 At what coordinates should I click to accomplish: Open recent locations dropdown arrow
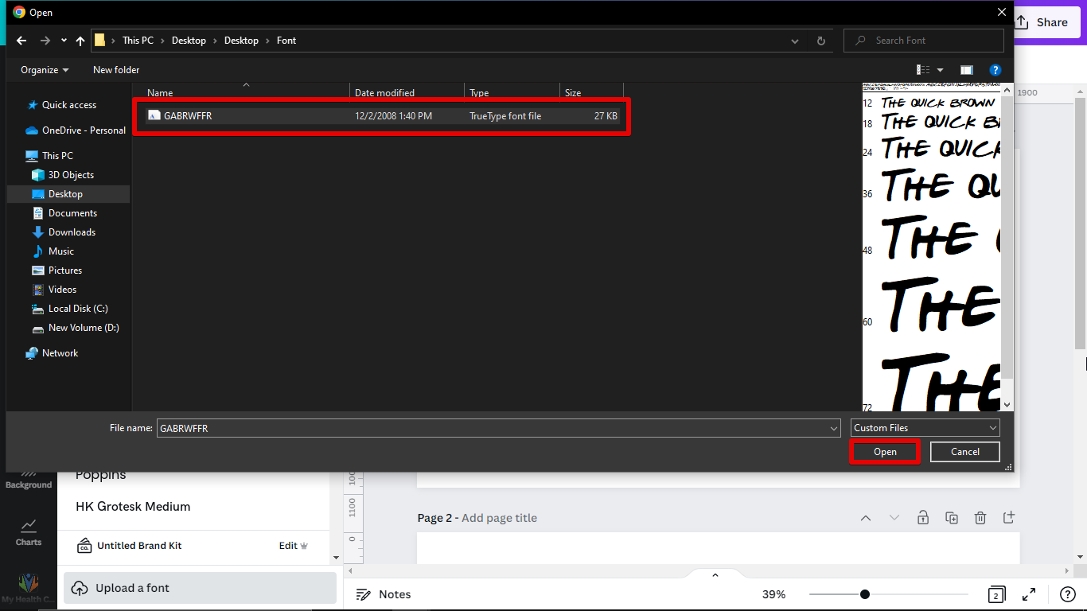(64, 41)
